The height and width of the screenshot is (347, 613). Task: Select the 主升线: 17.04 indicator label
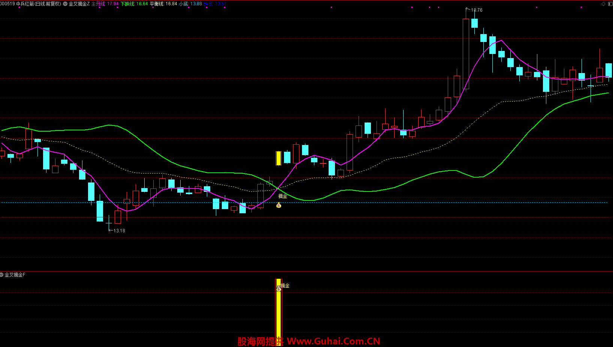click(105, 4)
